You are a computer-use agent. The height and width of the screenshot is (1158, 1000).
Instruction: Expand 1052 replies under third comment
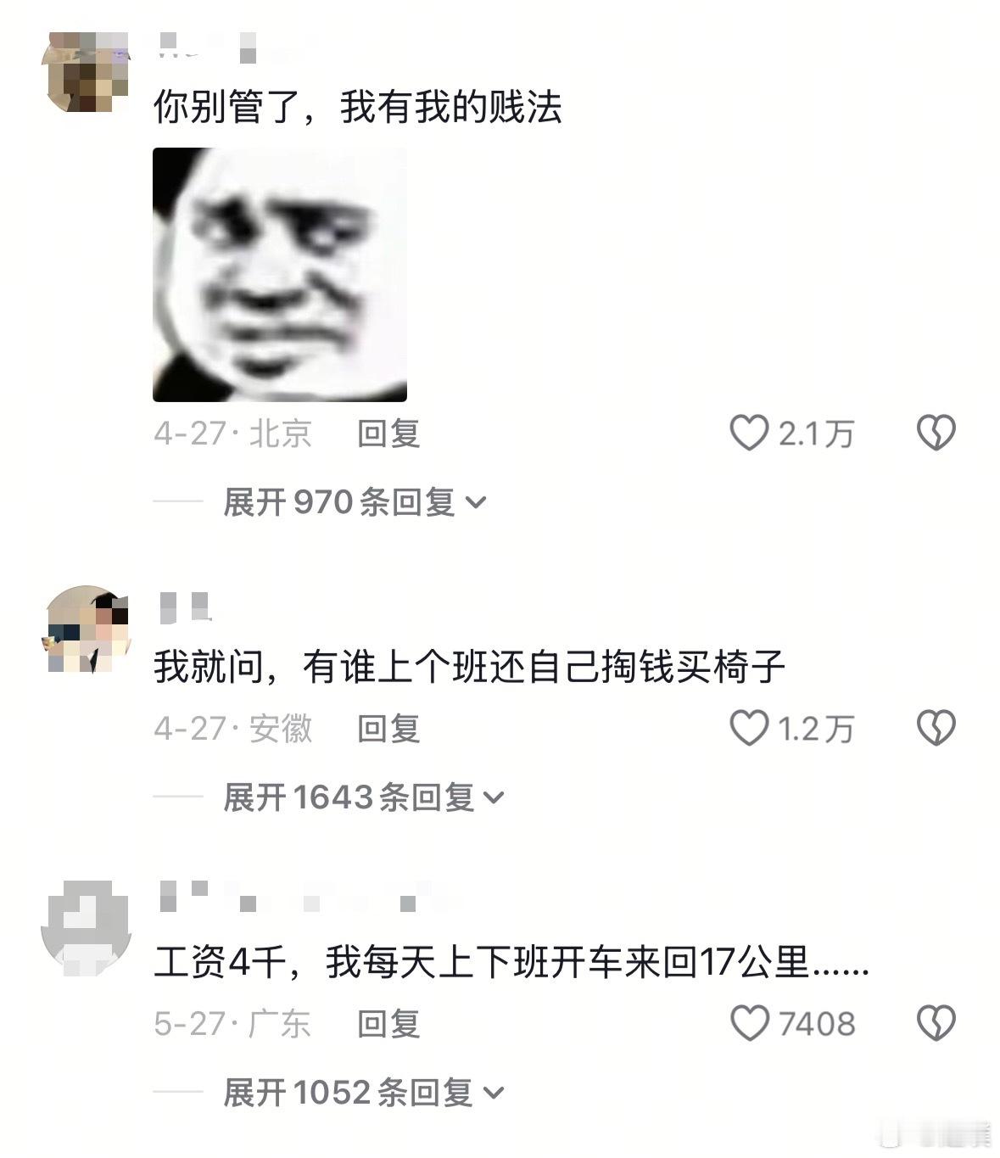[364, 1092]
